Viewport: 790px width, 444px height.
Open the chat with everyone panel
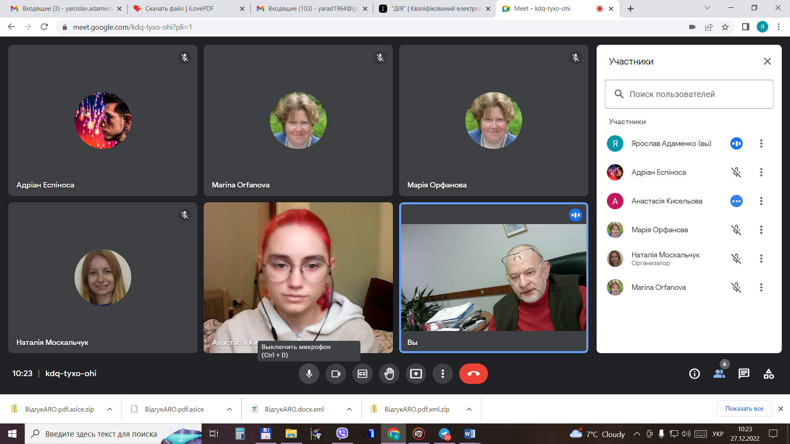tap(744, 374)
